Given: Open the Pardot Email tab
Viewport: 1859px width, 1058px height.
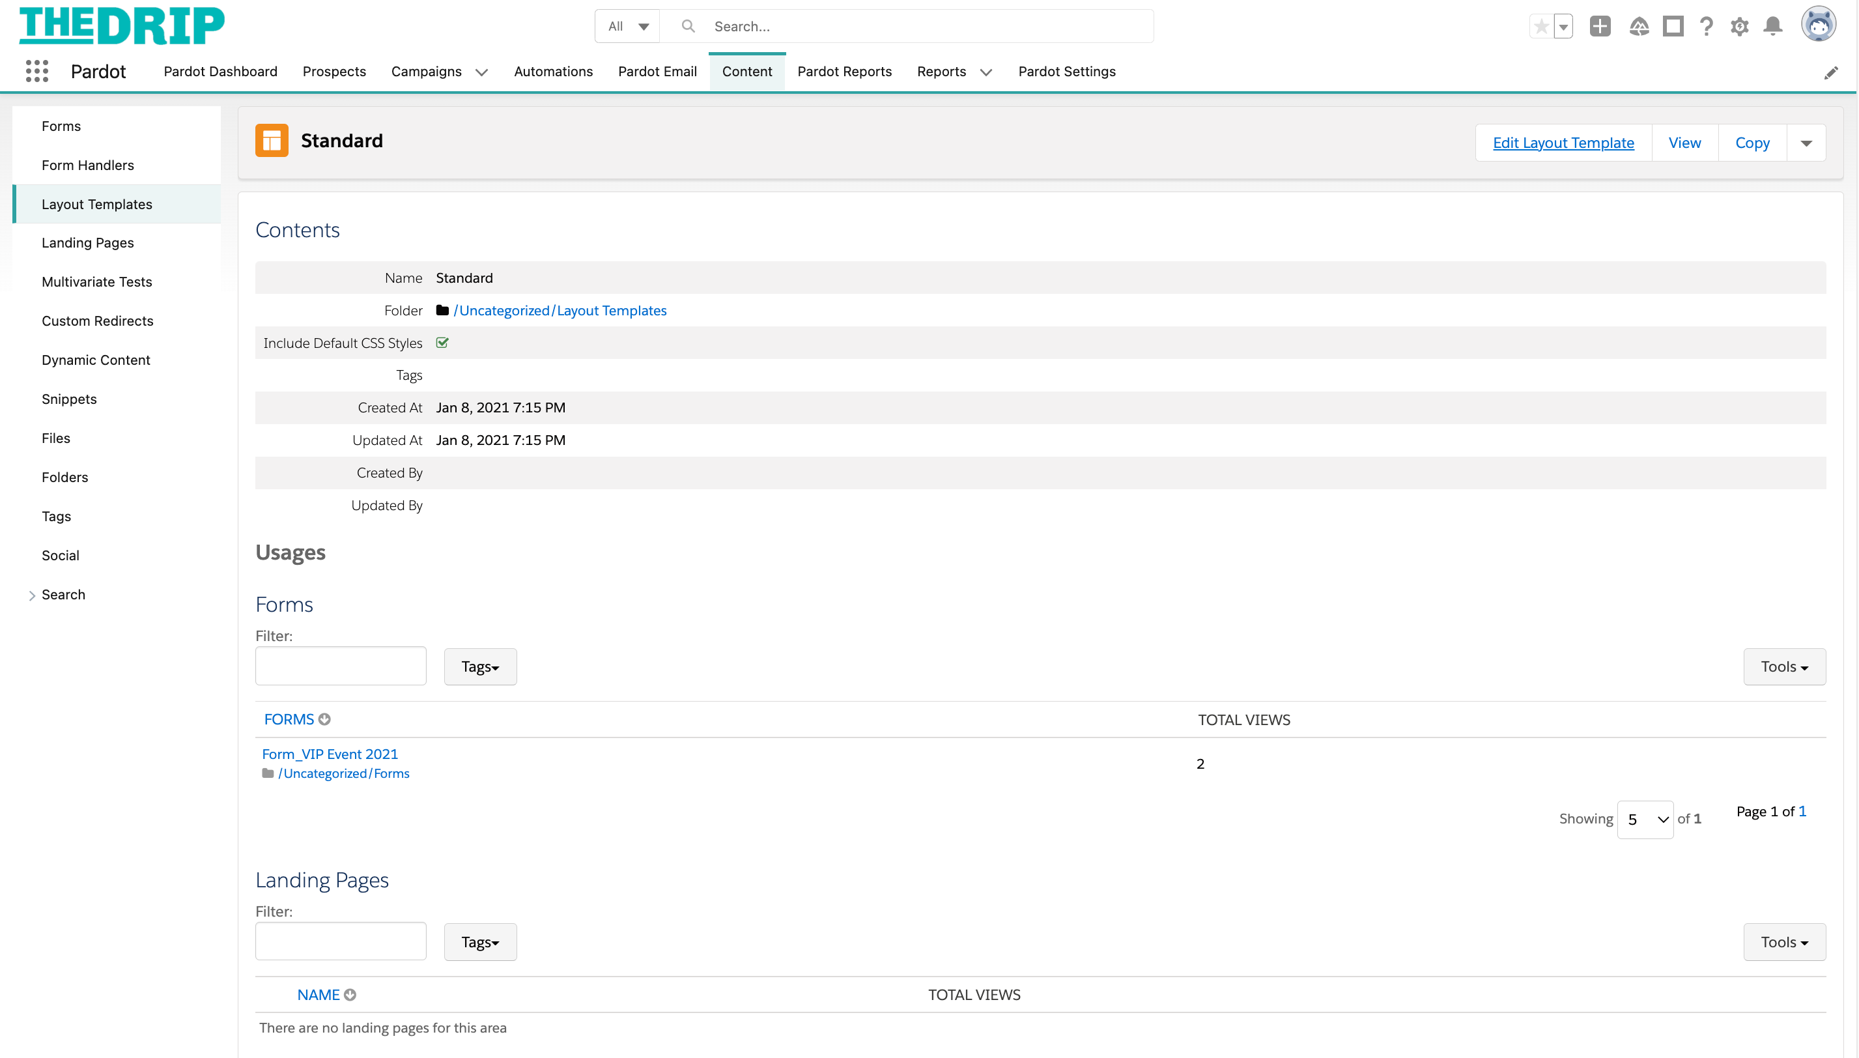Looking at the screenshot, I should coord(657,71).
